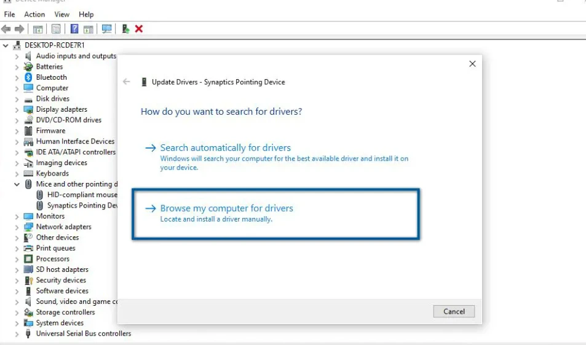The width and height of the screenshot is (586, 345).
Task: Click the blue Help question mark icon
Action: (x=74, y=29)
